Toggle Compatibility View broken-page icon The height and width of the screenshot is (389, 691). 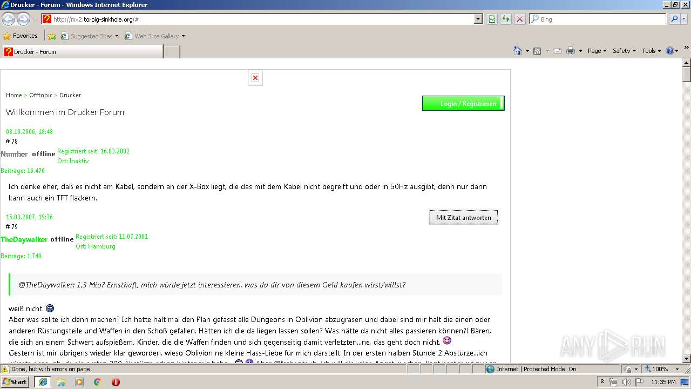tap(492, 19)
